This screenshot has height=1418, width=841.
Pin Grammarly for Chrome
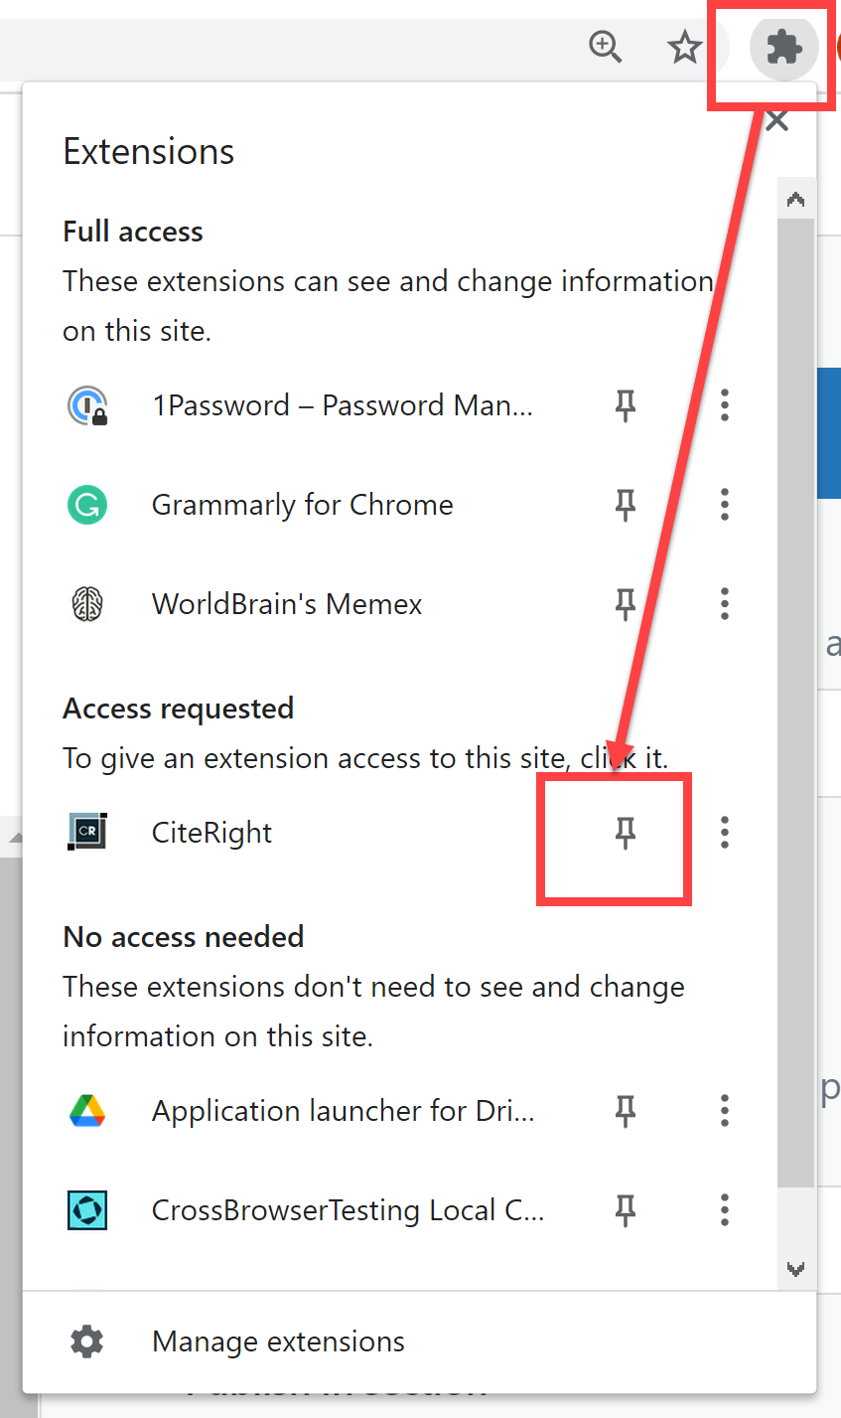coord(626,505)
